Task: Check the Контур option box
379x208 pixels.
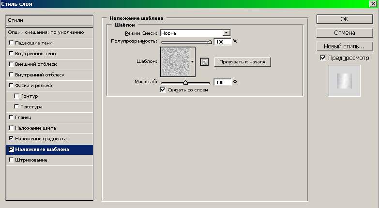Action: tap(16, 96)
